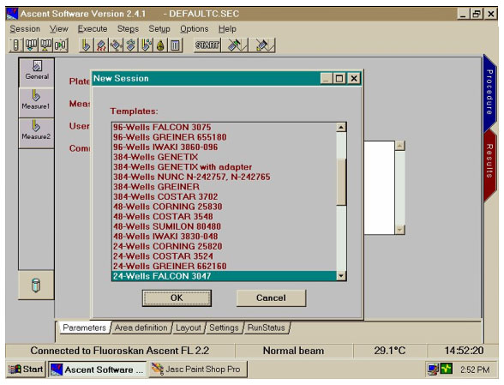Click the plate icon with yellow up arrow

pos(45,45)
